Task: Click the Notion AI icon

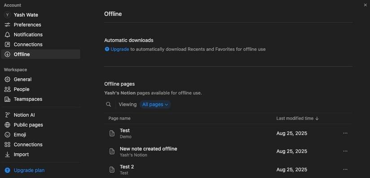Action: click(x=8, y=115)
